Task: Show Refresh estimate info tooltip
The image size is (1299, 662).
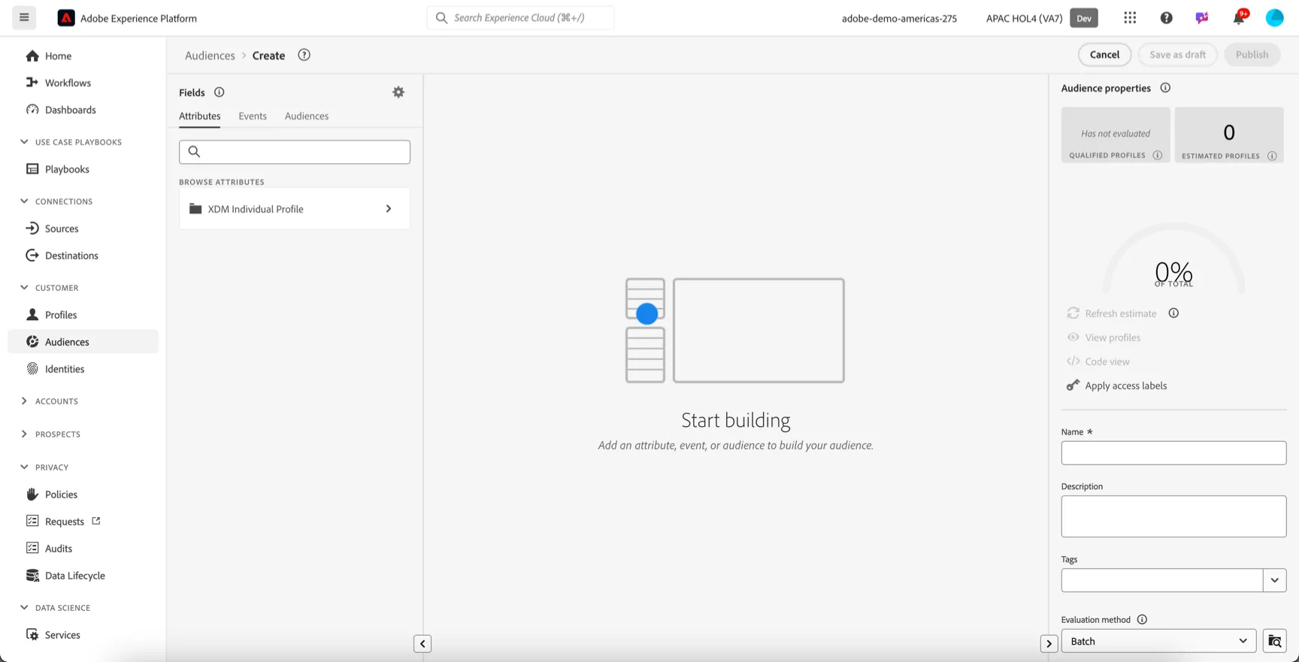Action: pos(1173,313)
